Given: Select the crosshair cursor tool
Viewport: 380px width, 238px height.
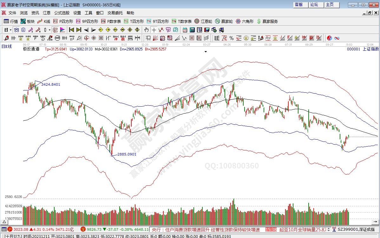Looking at the screenshot, I should pyautogui.click(x=154, y=30).
